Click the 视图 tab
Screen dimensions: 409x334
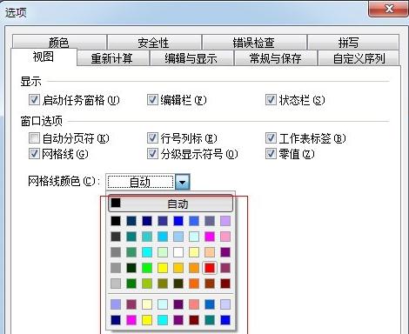[x=44, y=57]
